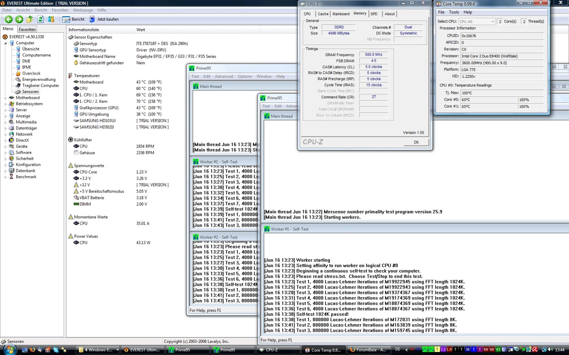Click the network icon in system tray
The width and height of the screenshot is (569, 355).
pos(544,350)
